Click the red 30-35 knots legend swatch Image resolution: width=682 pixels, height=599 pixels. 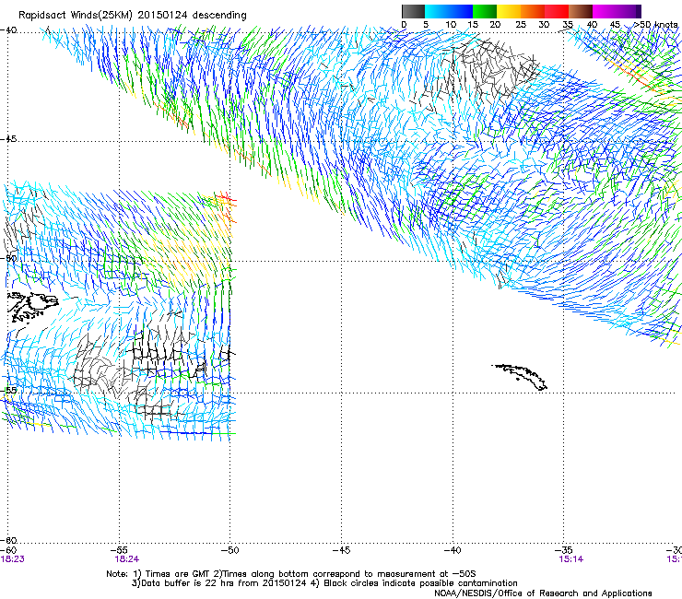point(557,11)
